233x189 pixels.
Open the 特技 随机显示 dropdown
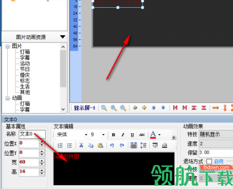coord(216,135)
